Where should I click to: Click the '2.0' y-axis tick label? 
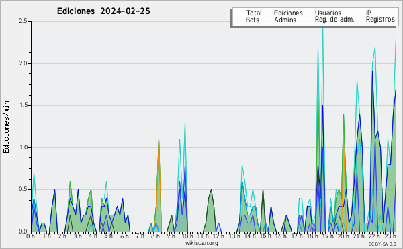pyautogui.click(x=23, y=63)
